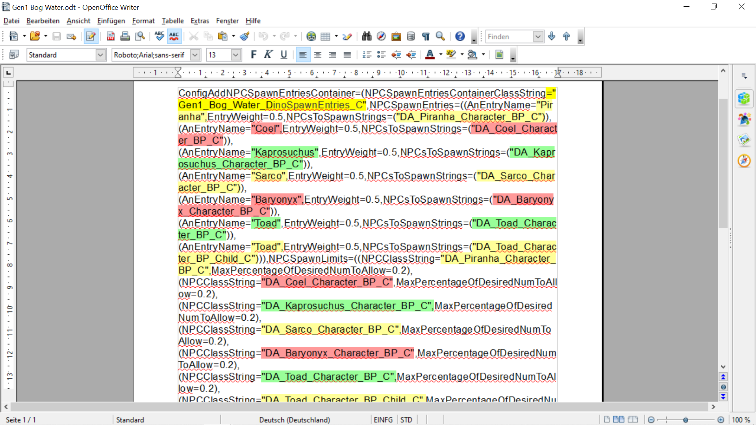This screenshot has width=756, height=425.
Task: Center align the text
Action: tap(318, 55)
